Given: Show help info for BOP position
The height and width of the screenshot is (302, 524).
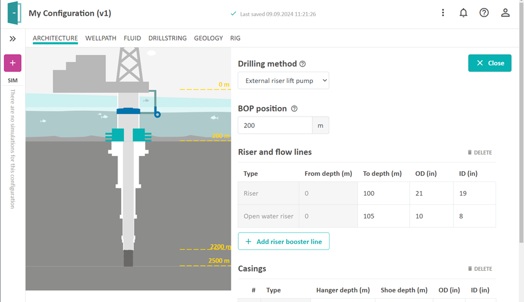Looking at the screenshot, I should coord(294,109).
